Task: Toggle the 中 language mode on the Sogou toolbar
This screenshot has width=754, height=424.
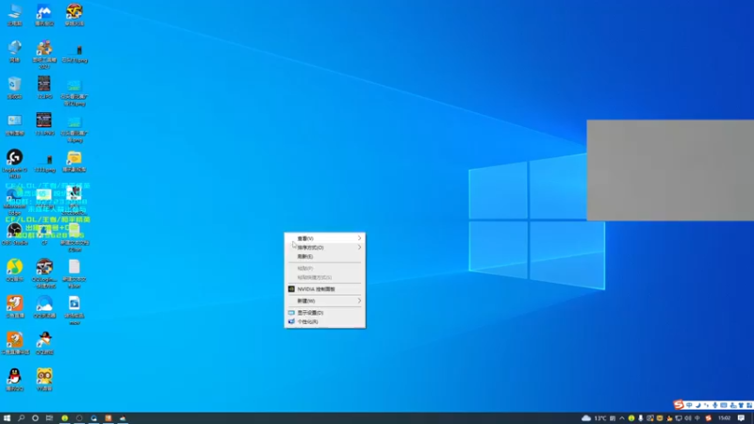Action: point(689,406)
